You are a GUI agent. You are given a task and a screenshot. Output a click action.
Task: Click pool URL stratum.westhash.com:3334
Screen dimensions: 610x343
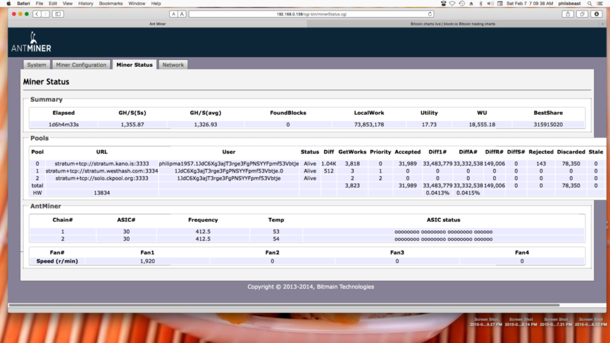click(101, 171)
